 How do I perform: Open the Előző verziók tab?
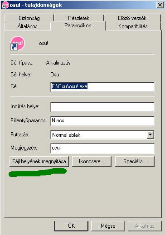coord(132,18)
